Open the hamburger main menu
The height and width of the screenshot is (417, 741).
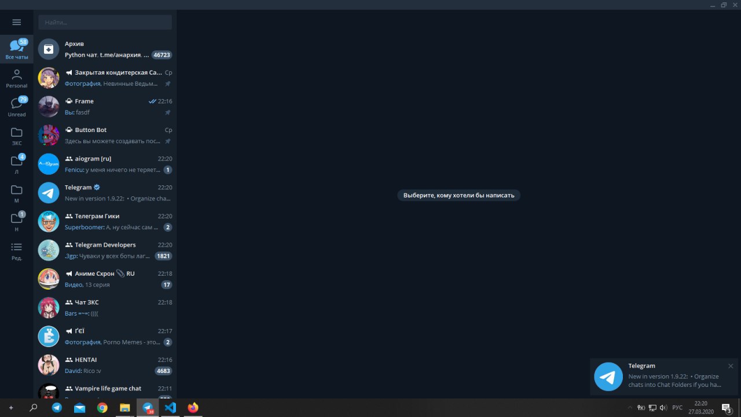tap(17, 22)
